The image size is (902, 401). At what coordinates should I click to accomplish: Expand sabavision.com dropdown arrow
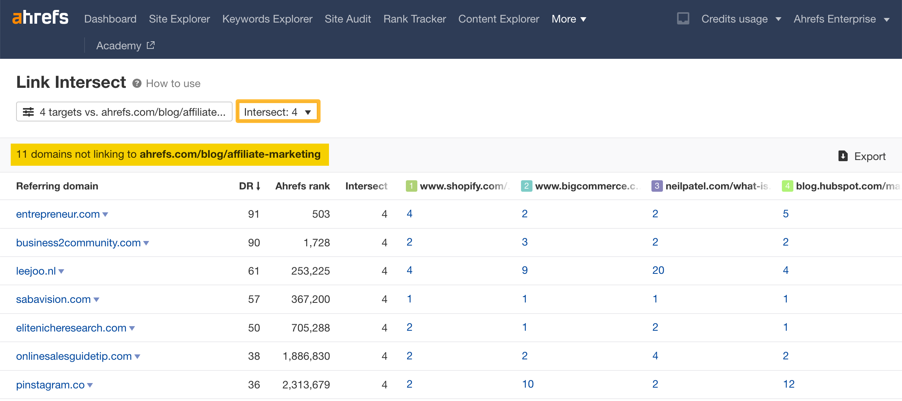96,300
